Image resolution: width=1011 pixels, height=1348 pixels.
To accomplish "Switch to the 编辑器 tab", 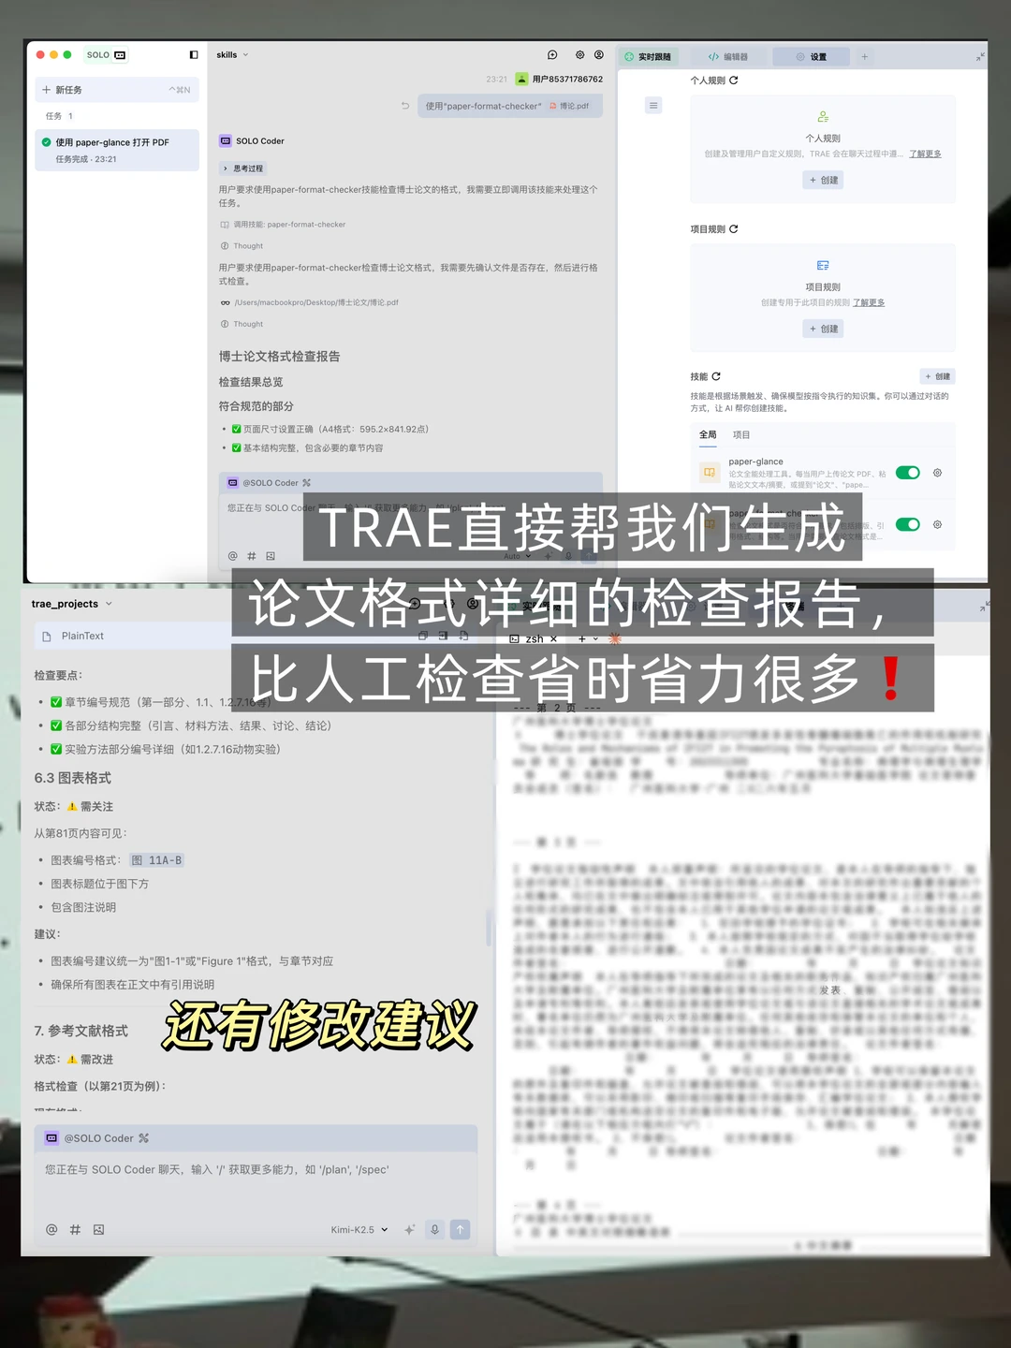I will [x=728, y=57].
